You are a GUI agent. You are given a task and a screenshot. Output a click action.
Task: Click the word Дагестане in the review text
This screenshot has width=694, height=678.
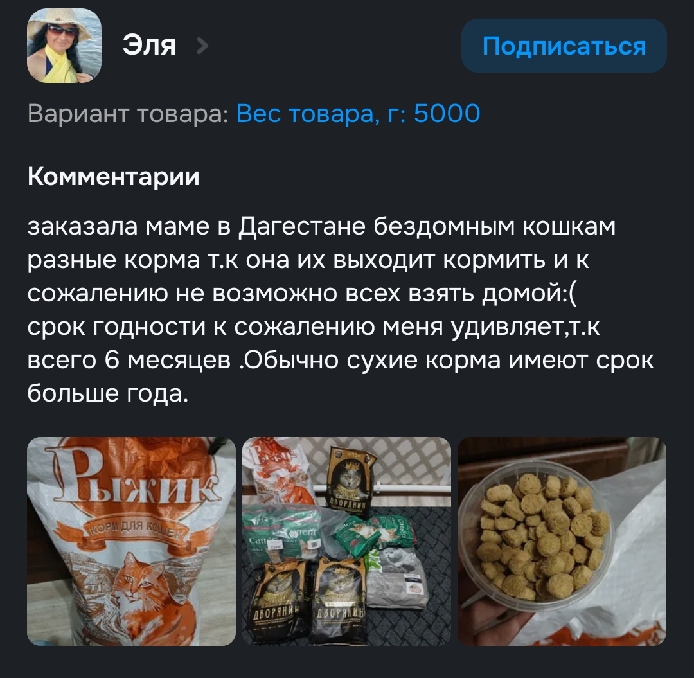click(x=302, y=227)
